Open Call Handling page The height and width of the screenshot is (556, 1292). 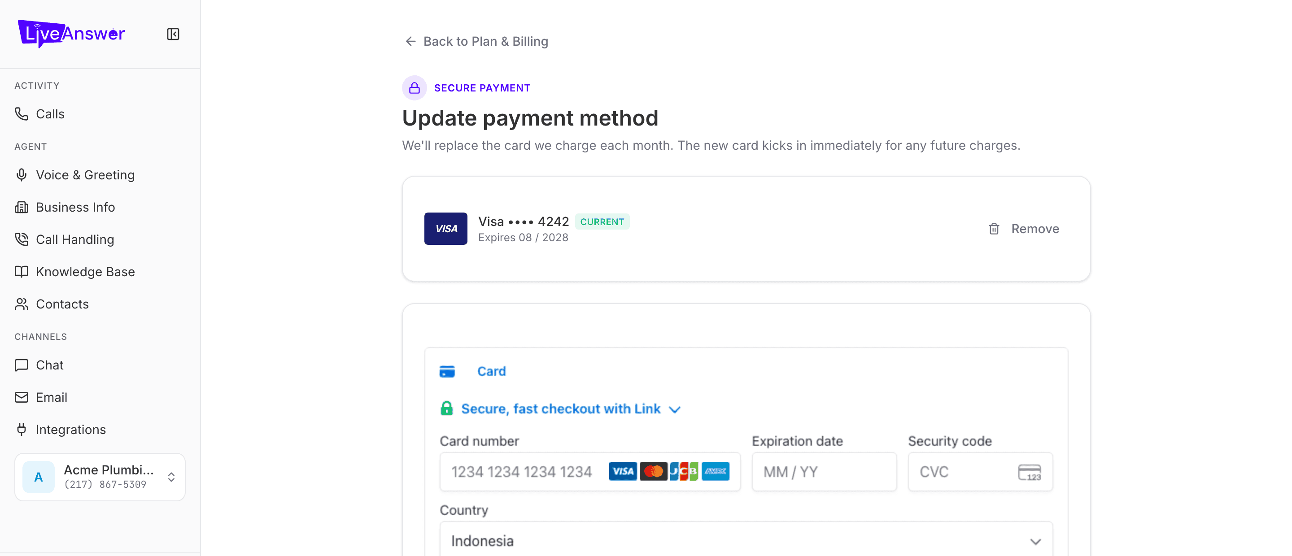pos(100,239)
